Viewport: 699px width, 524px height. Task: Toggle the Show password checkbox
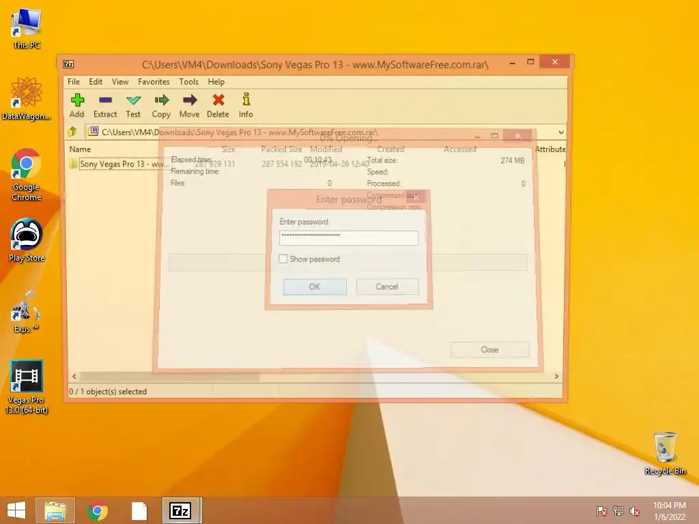(x=283, y=259)
